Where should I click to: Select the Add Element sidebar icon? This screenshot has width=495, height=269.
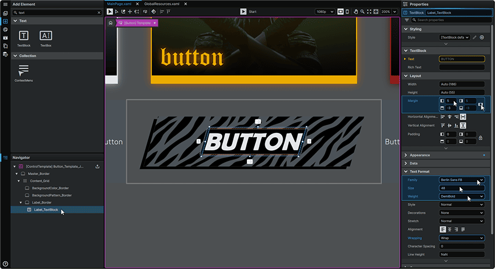click(5, 21)
